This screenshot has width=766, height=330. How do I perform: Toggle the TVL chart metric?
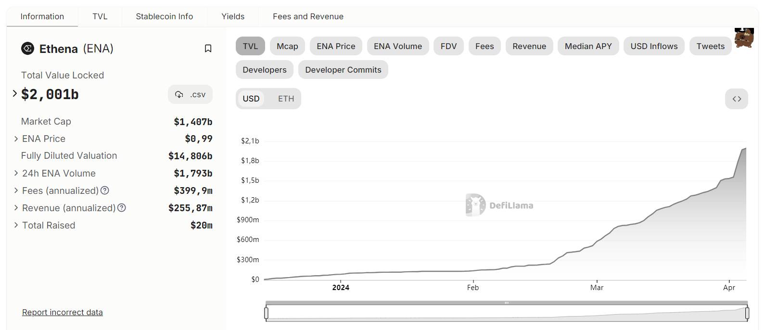click(x=250, y=46)
